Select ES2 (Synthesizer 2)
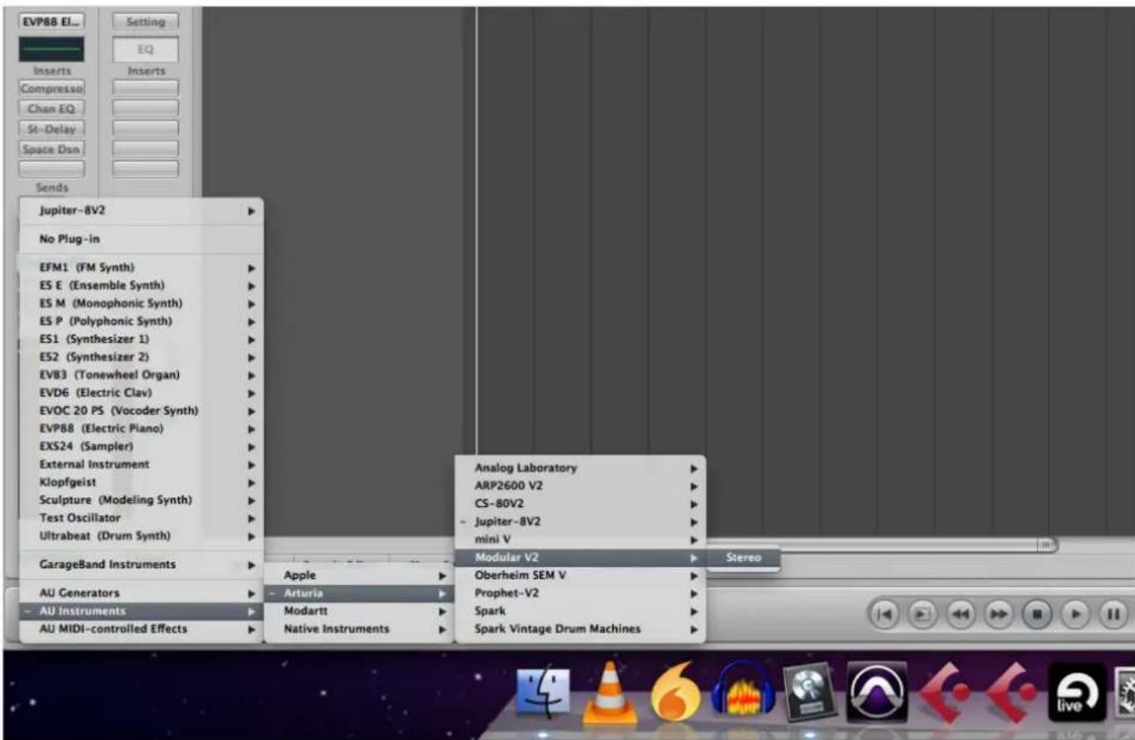This screenshot has width=1135, height=740. coord(141,357)
